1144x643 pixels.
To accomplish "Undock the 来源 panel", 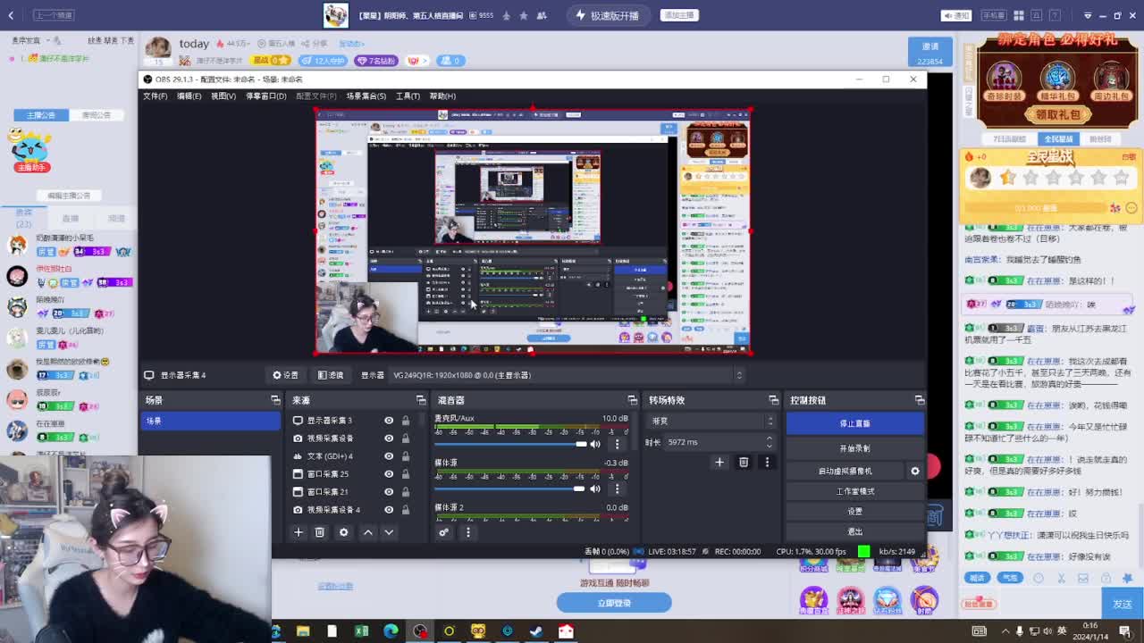I will click(421, 400).
